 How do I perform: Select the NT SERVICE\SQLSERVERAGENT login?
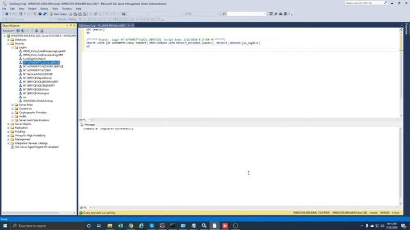(40, 82)
